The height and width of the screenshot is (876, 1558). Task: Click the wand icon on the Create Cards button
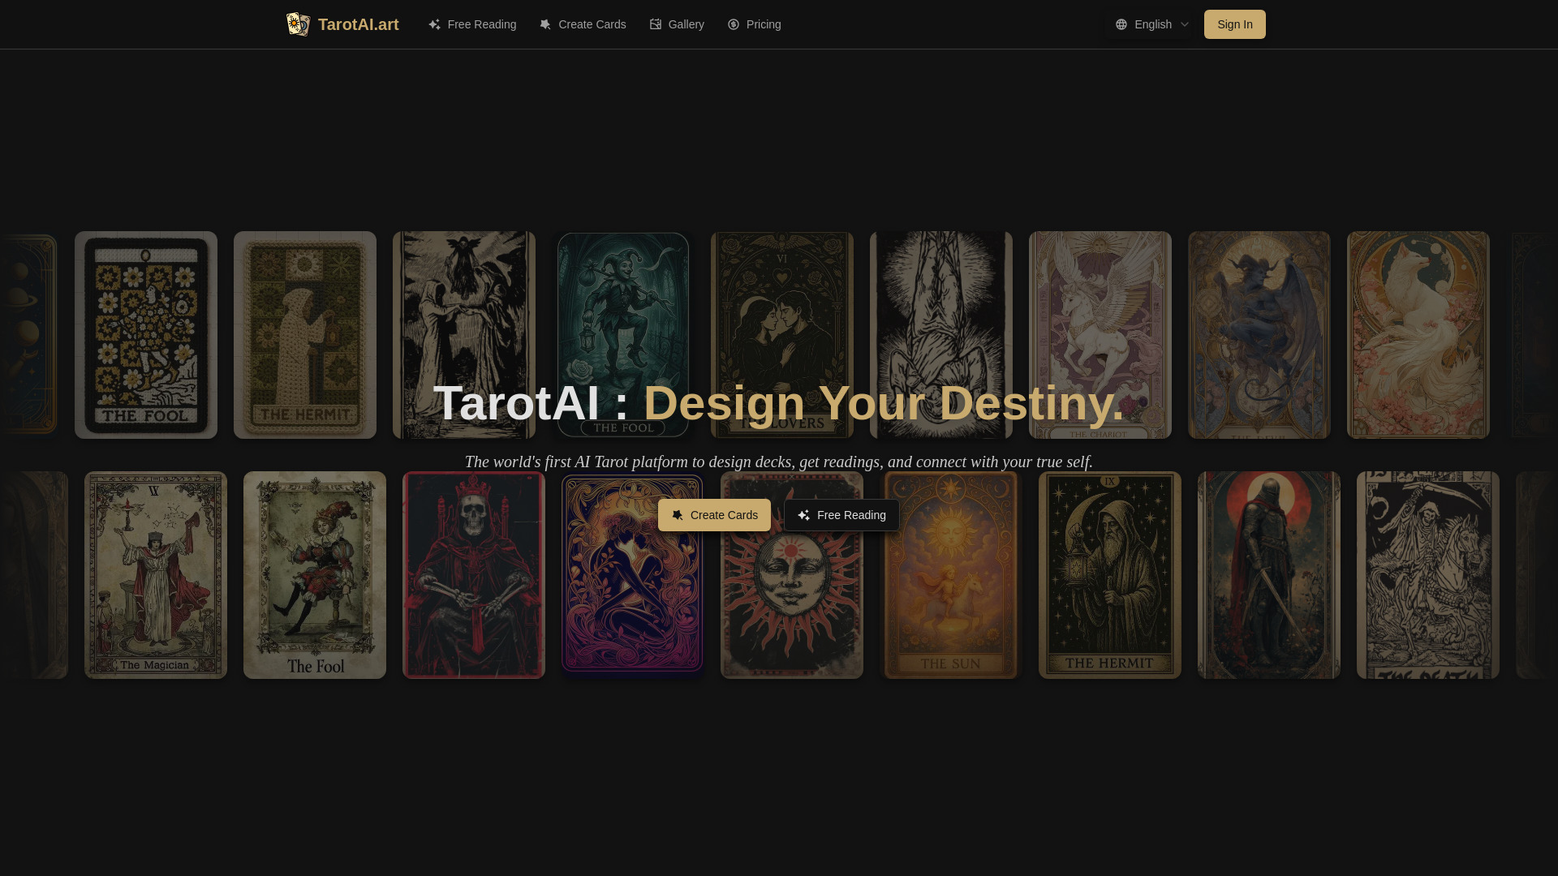(678, 515)
